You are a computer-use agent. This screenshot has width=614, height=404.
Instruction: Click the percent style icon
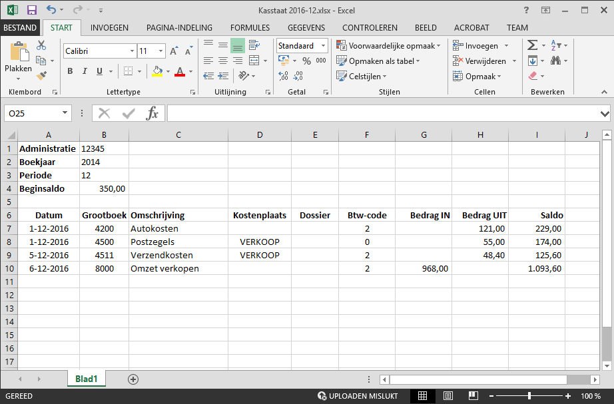[x=306, y=61]
